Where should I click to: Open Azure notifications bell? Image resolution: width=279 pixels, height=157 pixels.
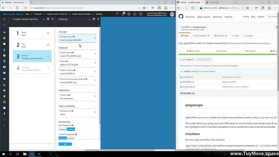click(x=123, y=14)
